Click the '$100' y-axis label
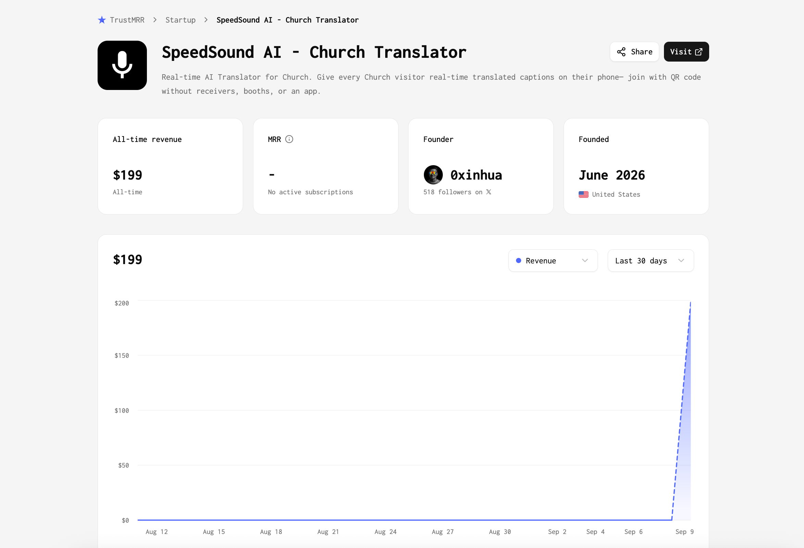The width and height of the screenshot is (804, 548). coord(122,410)
